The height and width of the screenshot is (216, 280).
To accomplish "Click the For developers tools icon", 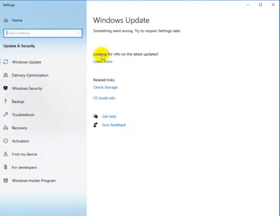I will click(x=6, y=167).
